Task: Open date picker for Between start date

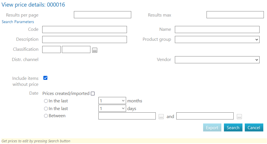Action: click(x=161, y=117)
